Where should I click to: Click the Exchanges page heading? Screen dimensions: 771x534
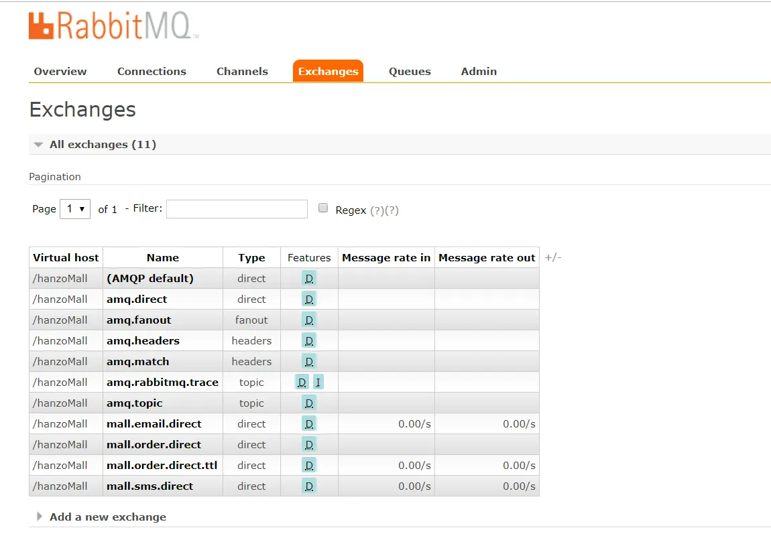82,110
